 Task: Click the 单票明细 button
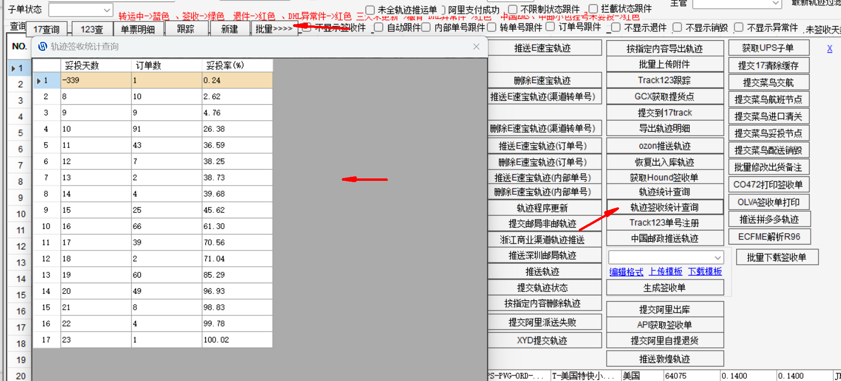[138, 29]
